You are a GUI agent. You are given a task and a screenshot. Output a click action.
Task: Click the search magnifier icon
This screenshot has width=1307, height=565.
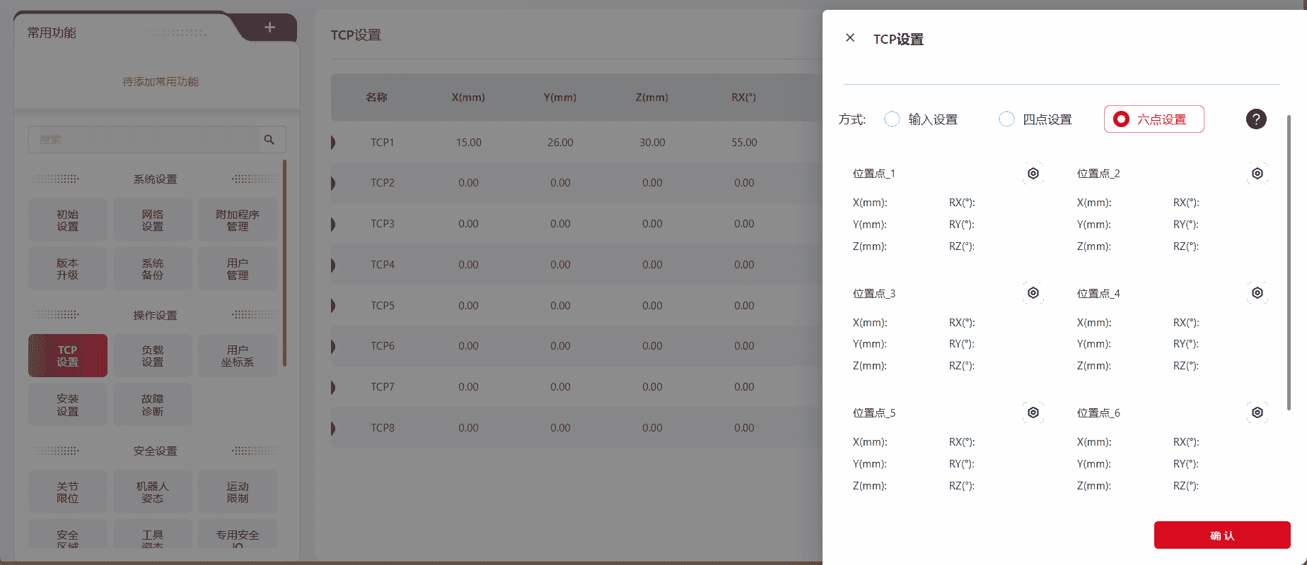(269, 140)
